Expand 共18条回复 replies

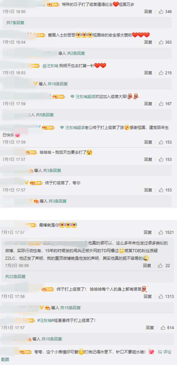[58, 84]
